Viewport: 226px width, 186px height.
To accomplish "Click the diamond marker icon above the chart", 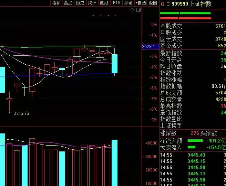I will coord(132,10).
